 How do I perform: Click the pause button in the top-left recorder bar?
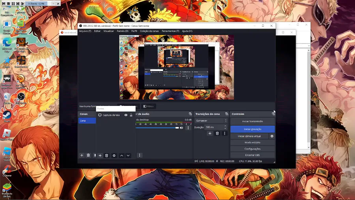(x=13, y=4)
